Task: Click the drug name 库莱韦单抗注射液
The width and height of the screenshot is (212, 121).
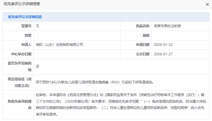Action: click(x=167, y=26)
